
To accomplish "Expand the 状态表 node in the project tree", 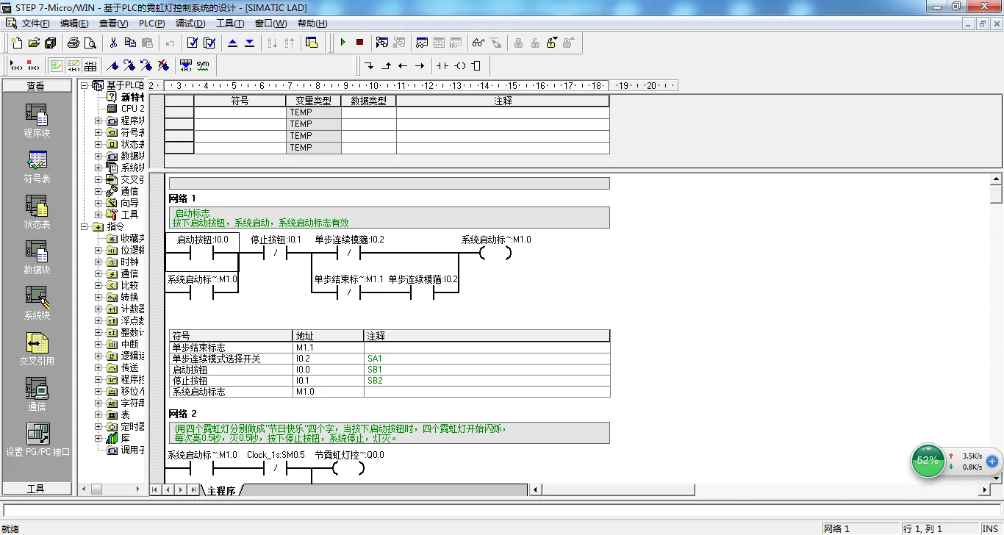I will 98,144.
